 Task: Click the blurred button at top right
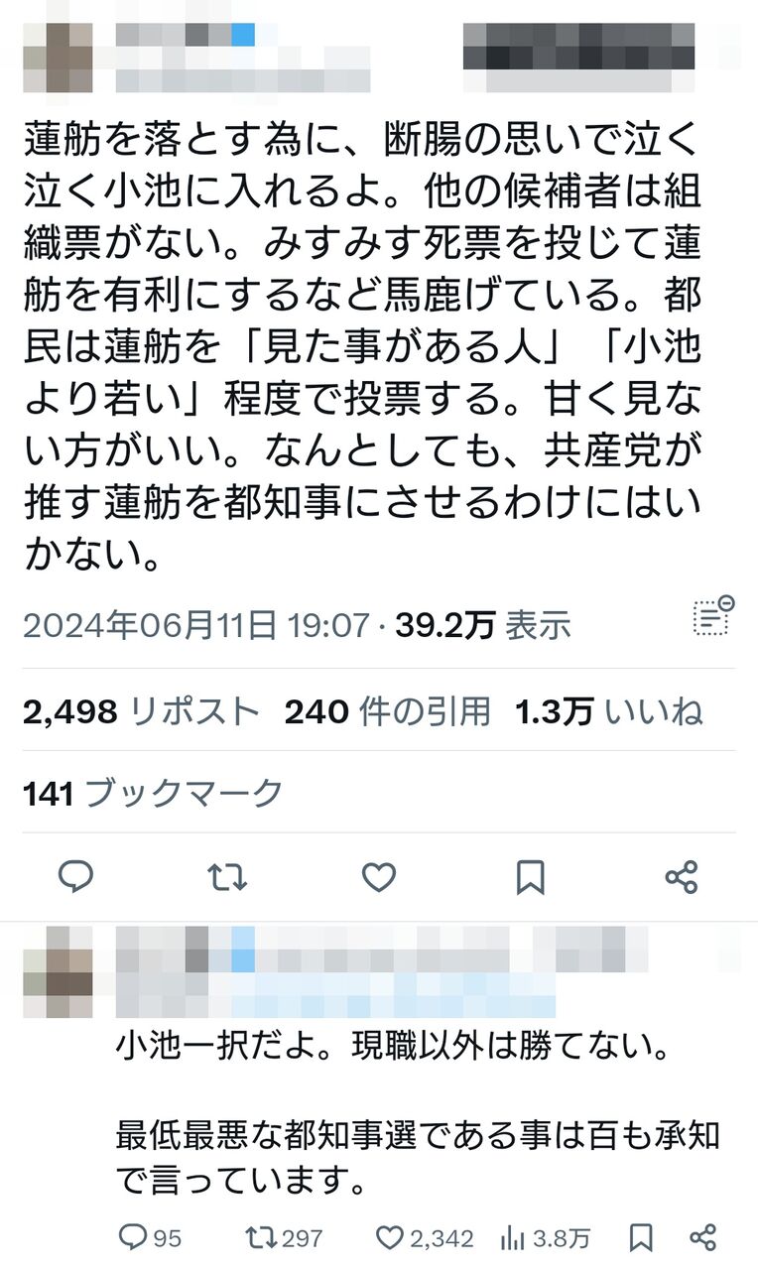coord(579,47)
